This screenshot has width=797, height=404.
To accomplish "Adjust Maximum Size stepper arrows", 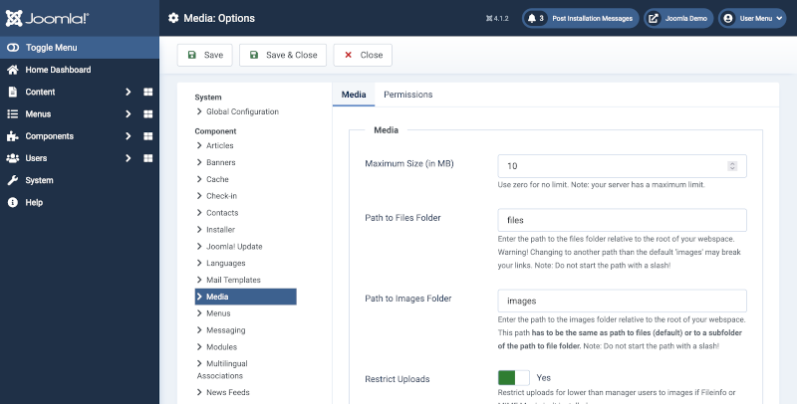I will pyautogui.click(x=732, y=166).
